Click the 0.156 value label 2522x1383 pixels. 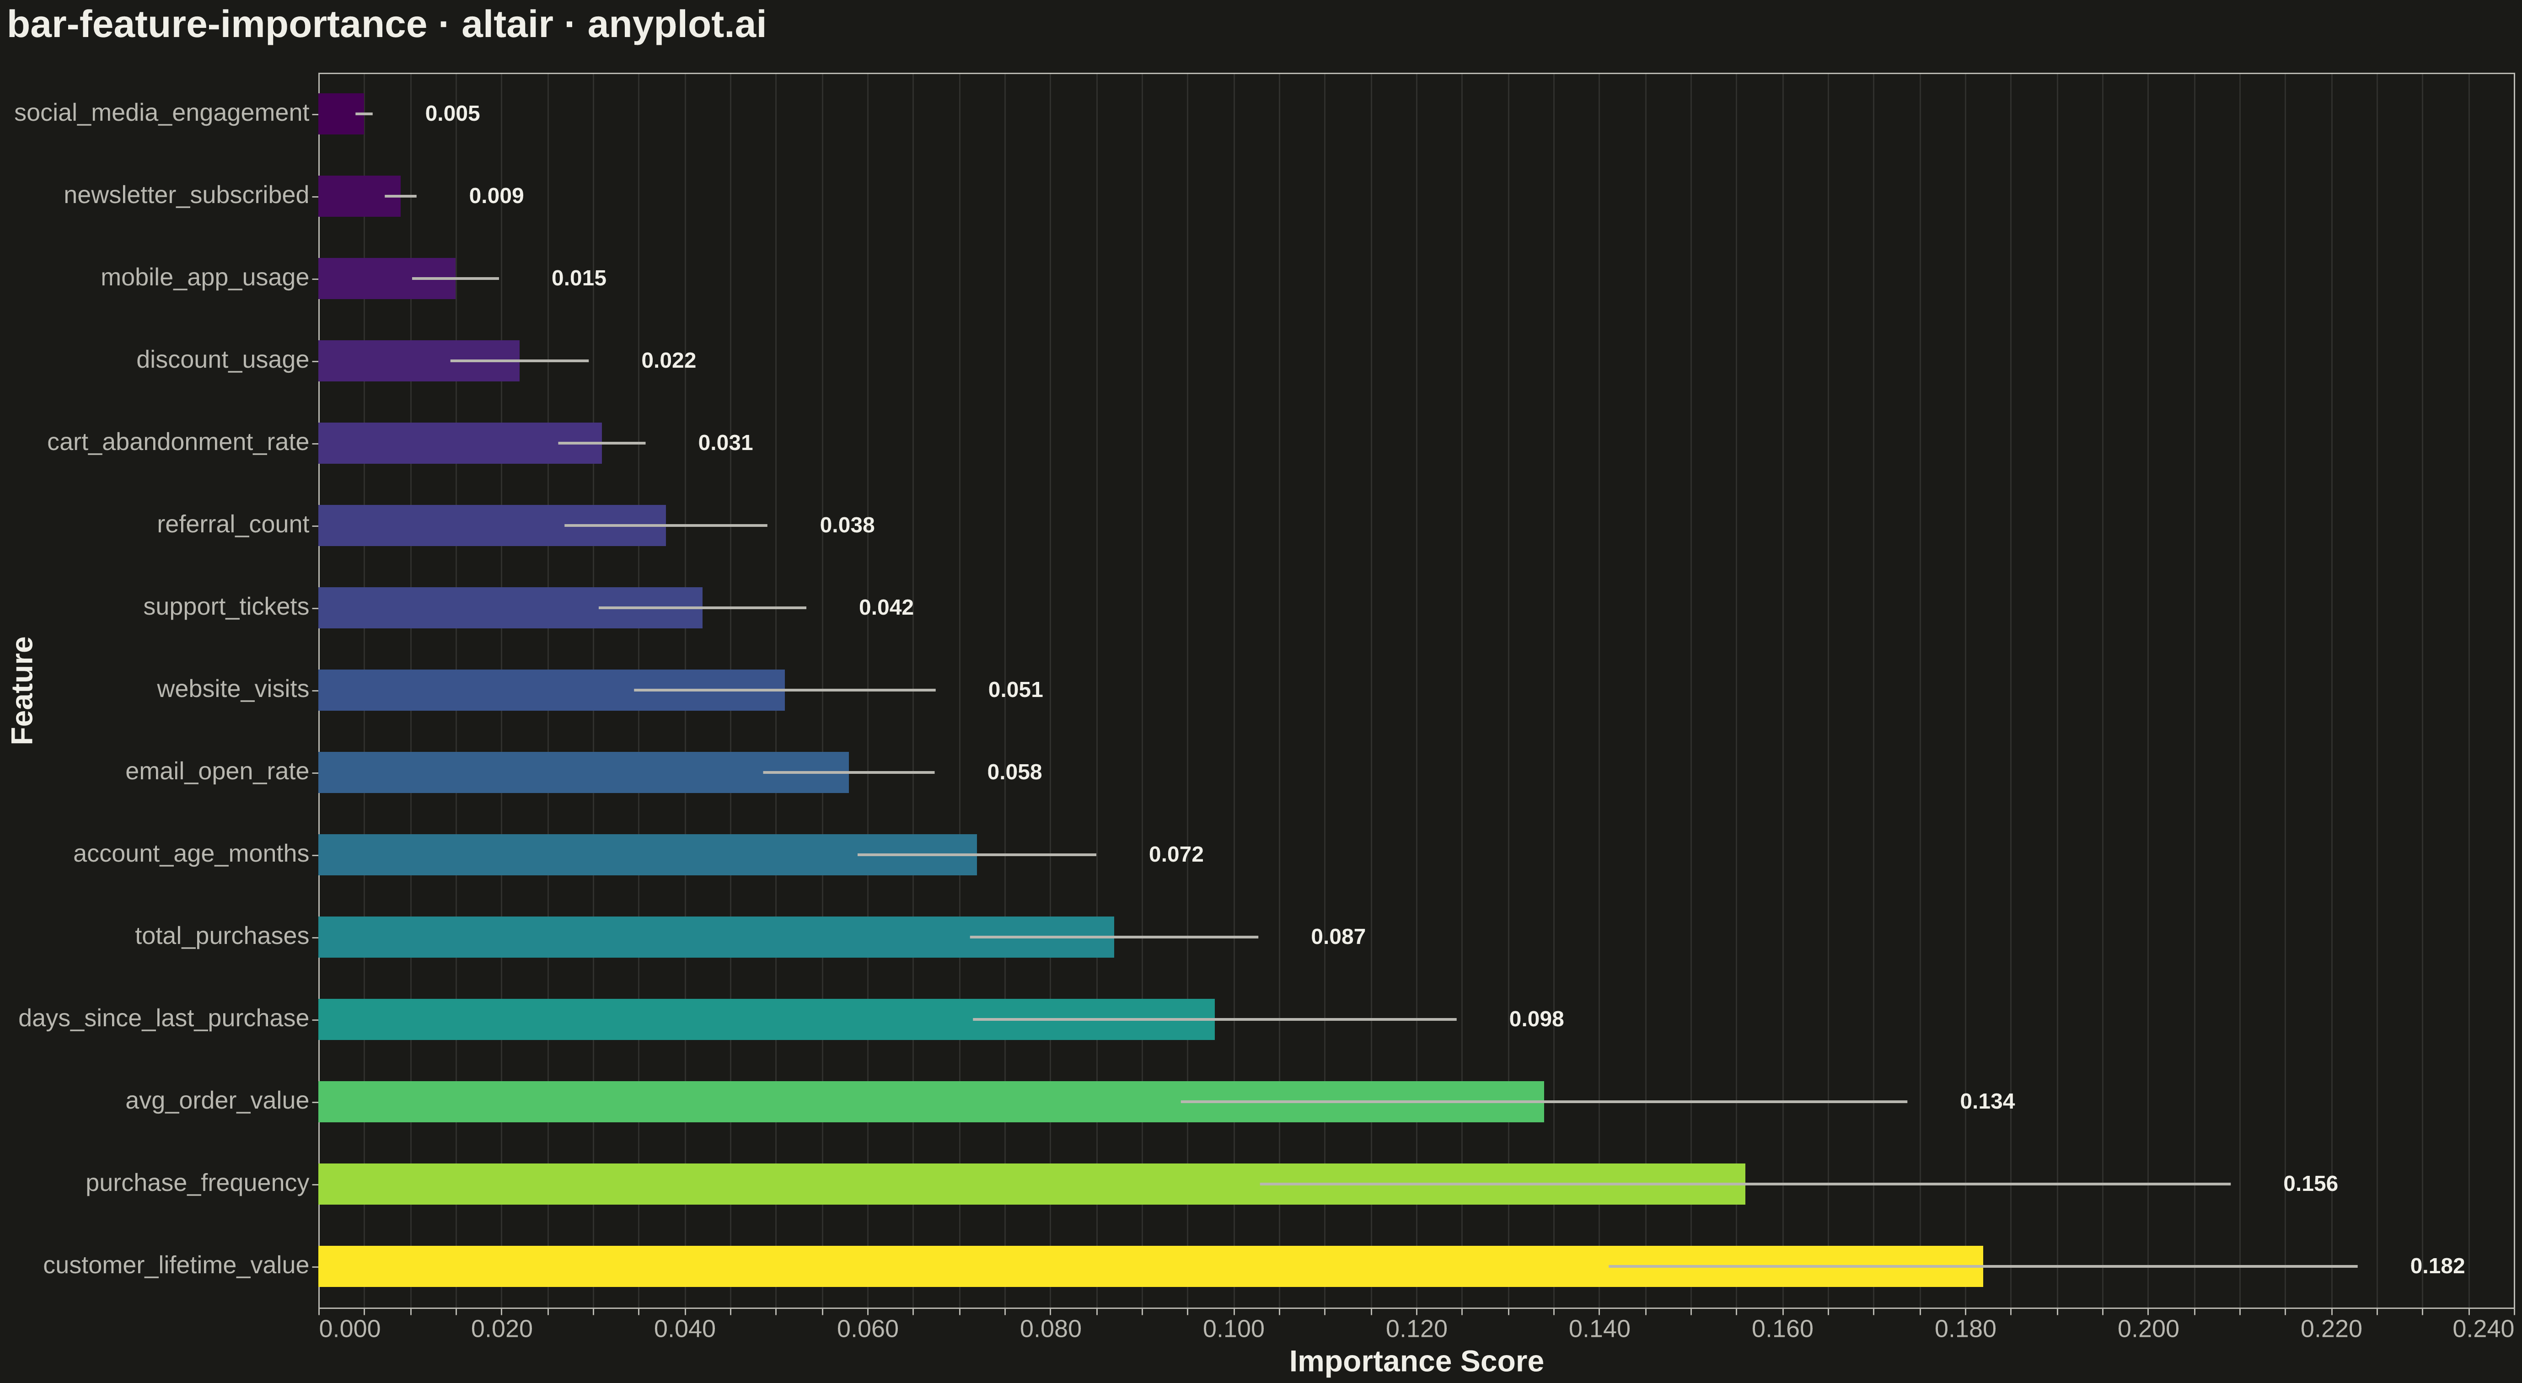pos(2310,1183)
